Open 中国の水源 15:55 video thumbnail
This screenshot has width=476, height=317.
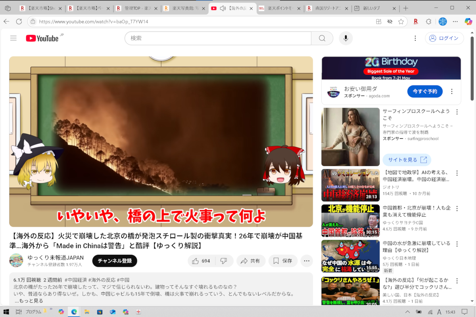[350, 256]
